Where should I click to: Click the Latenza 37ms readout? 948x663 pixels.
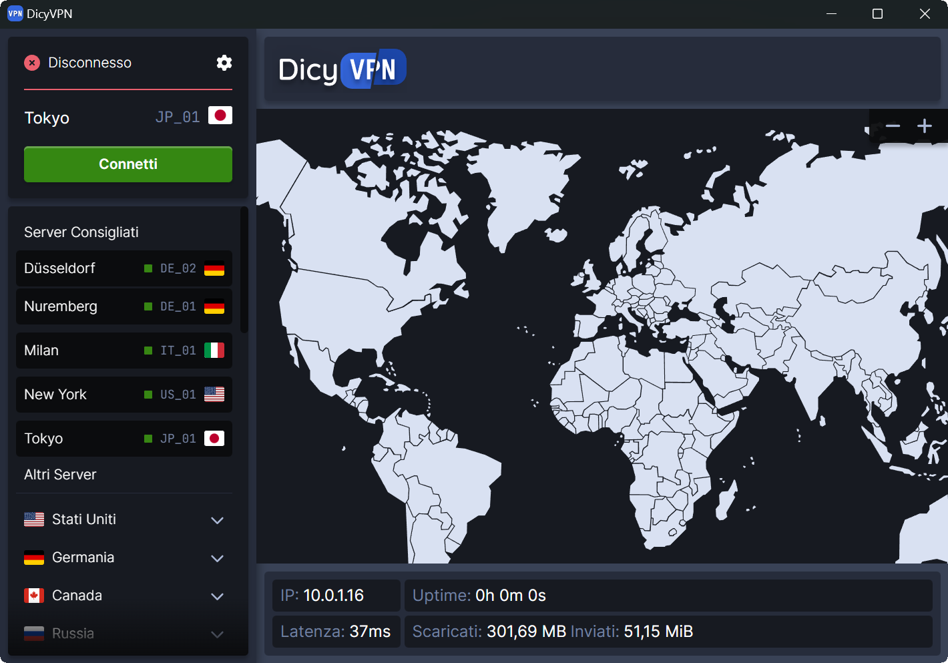point(336,632)
